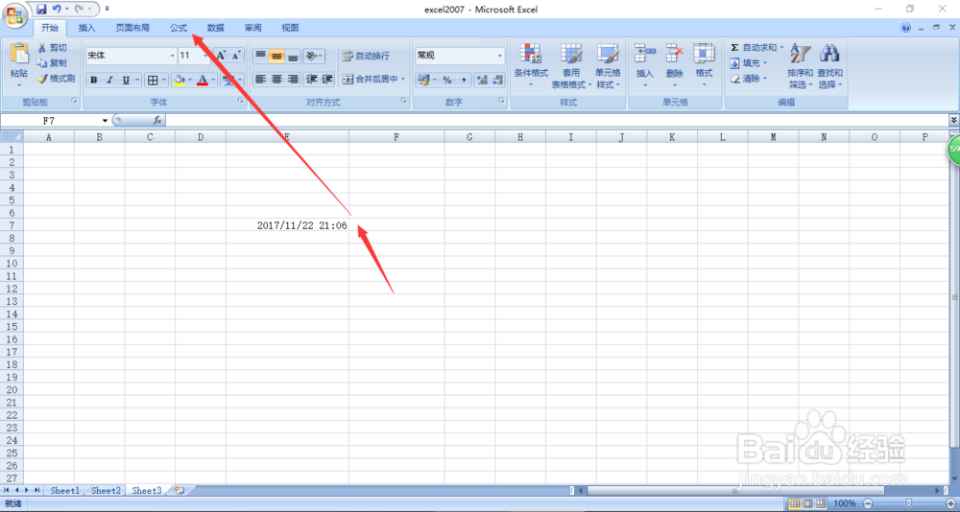This screenshot has width=960, height=512.
Task: Switch to the 页面布局 ribbon tab
Action: tap(132, 28)
